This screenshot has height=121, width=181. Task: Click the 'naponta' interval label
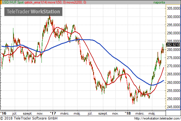(x=159, y=2)
